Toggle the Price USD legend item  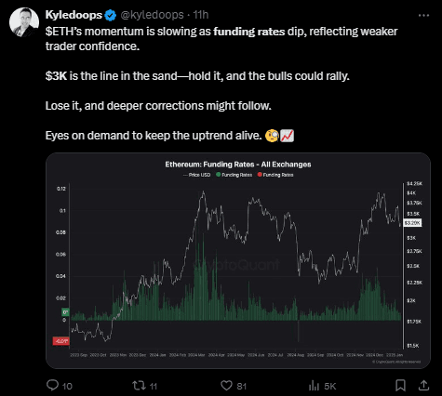[x=196, y=175]
